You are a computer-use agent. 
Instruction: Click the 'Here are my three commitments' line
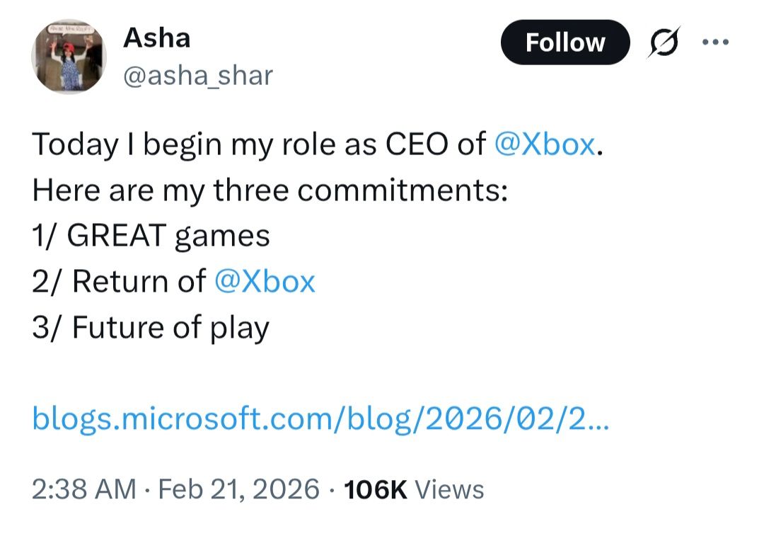[270, 190]
